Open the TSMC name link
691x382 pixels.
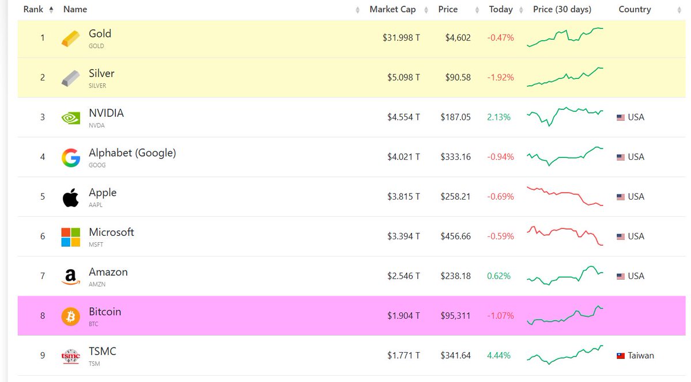tap(103, 352)
